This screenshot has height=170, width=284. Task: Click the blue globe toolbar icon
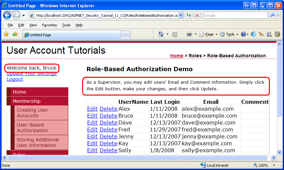tap(254, 34)
